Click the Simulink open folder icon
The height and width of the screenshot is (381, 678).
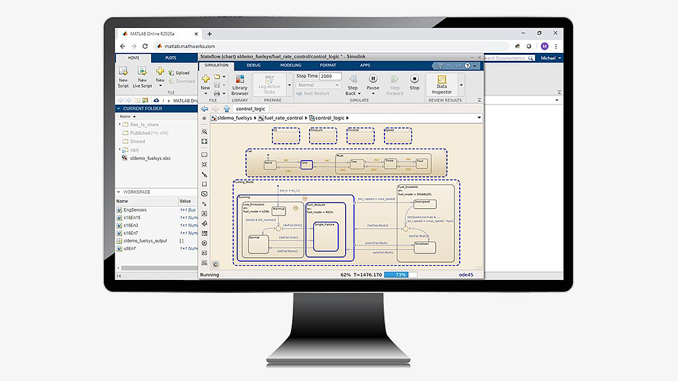[217, 77]
